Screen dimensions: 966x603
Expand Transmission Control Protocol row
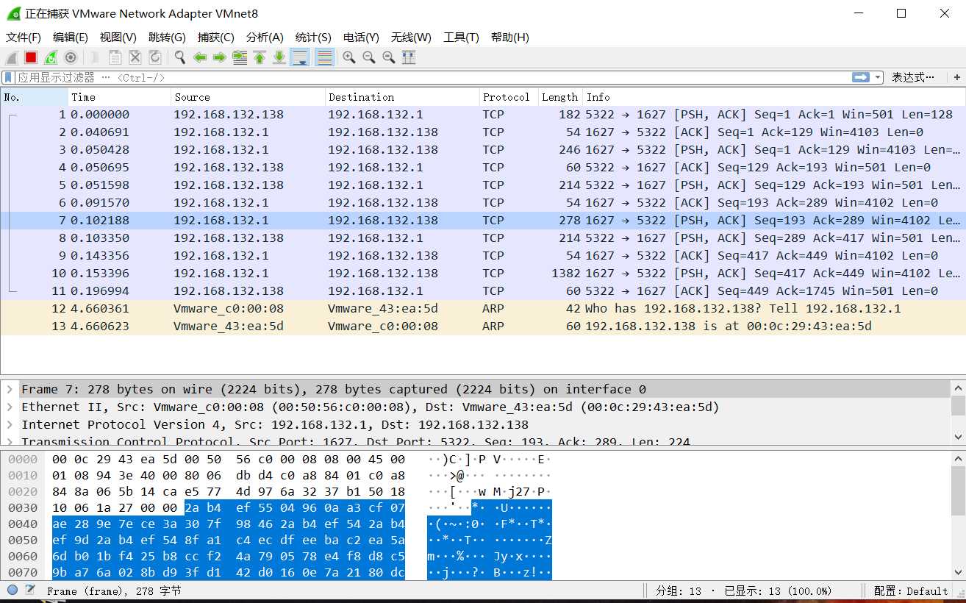(x=10, y=441)
